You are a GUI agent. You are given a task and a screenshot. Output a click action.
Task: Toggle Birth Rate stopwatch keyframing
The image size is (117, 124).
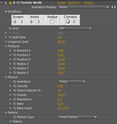pyautogui.click(x=10, y=37)
